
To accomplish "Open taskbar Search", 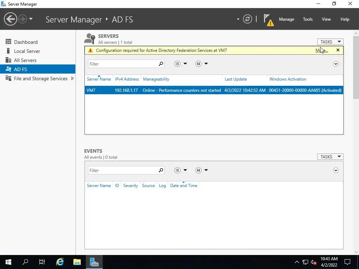I will click(x=25, y=262).
